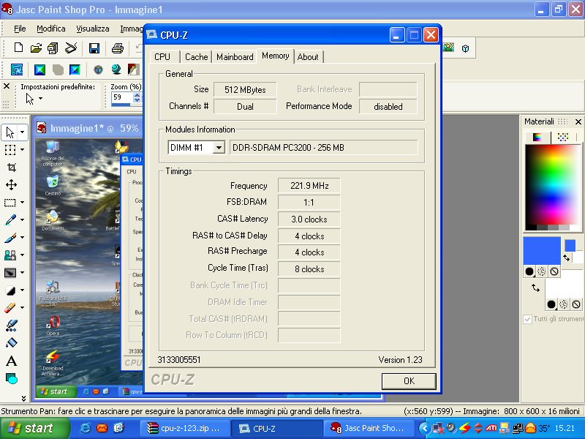585x439 pixels.
Task: Expand the Dropper tool flyout arrow
Action: pos(23,220)
